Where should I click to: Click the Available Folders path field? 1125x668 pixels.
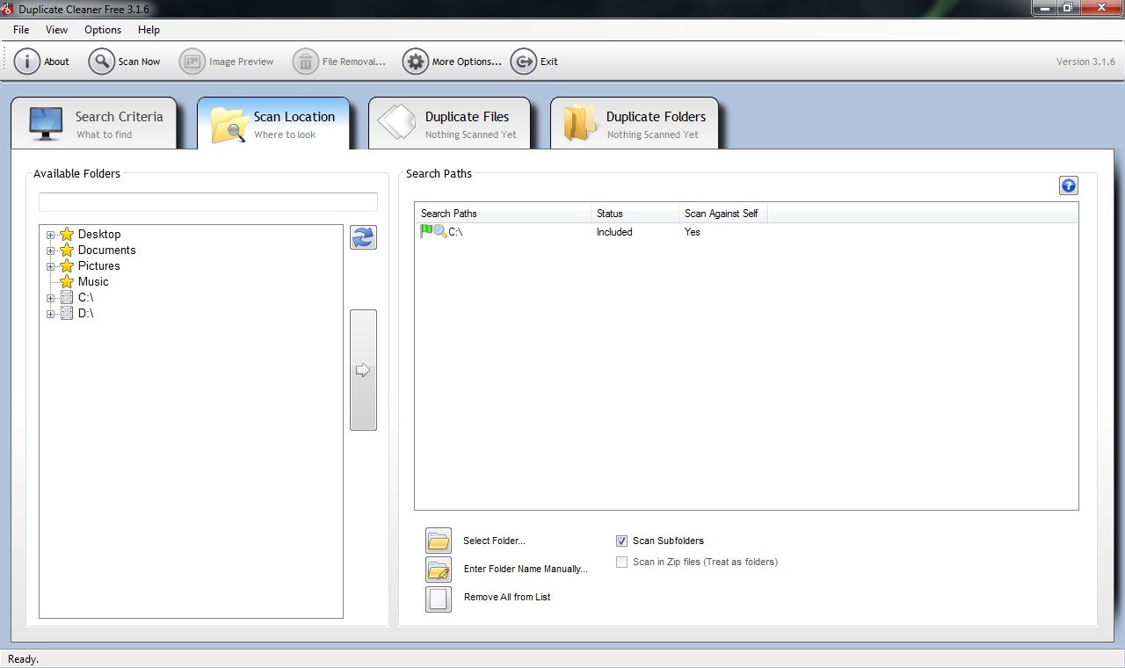208,202
